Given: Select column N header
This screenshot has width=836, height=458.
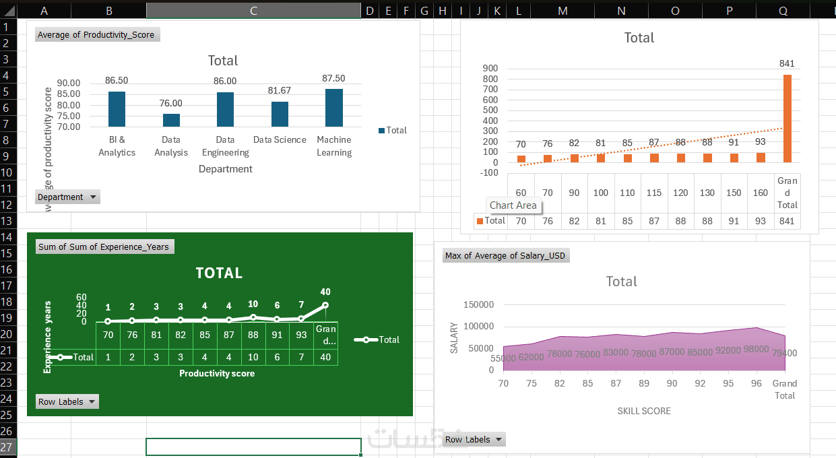Looking at the screenshot, I should pyautogui.click(x=621, y=11).
